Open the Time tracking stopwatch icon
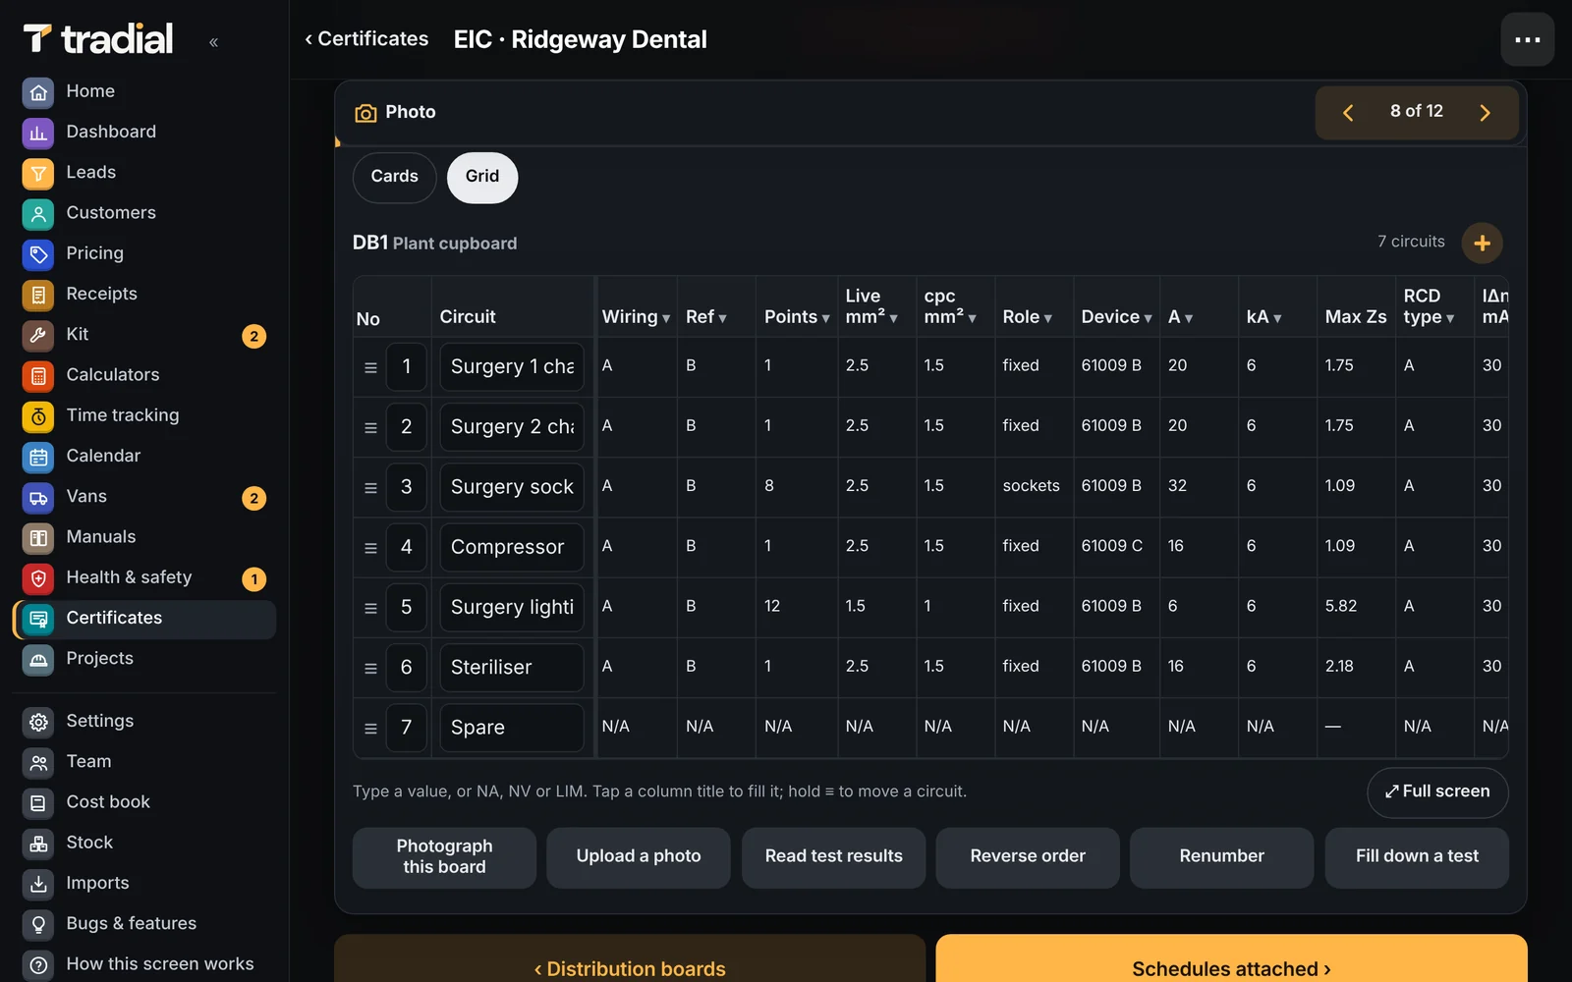Viewport: 1572px width, 982px height. tap(38, 416)
